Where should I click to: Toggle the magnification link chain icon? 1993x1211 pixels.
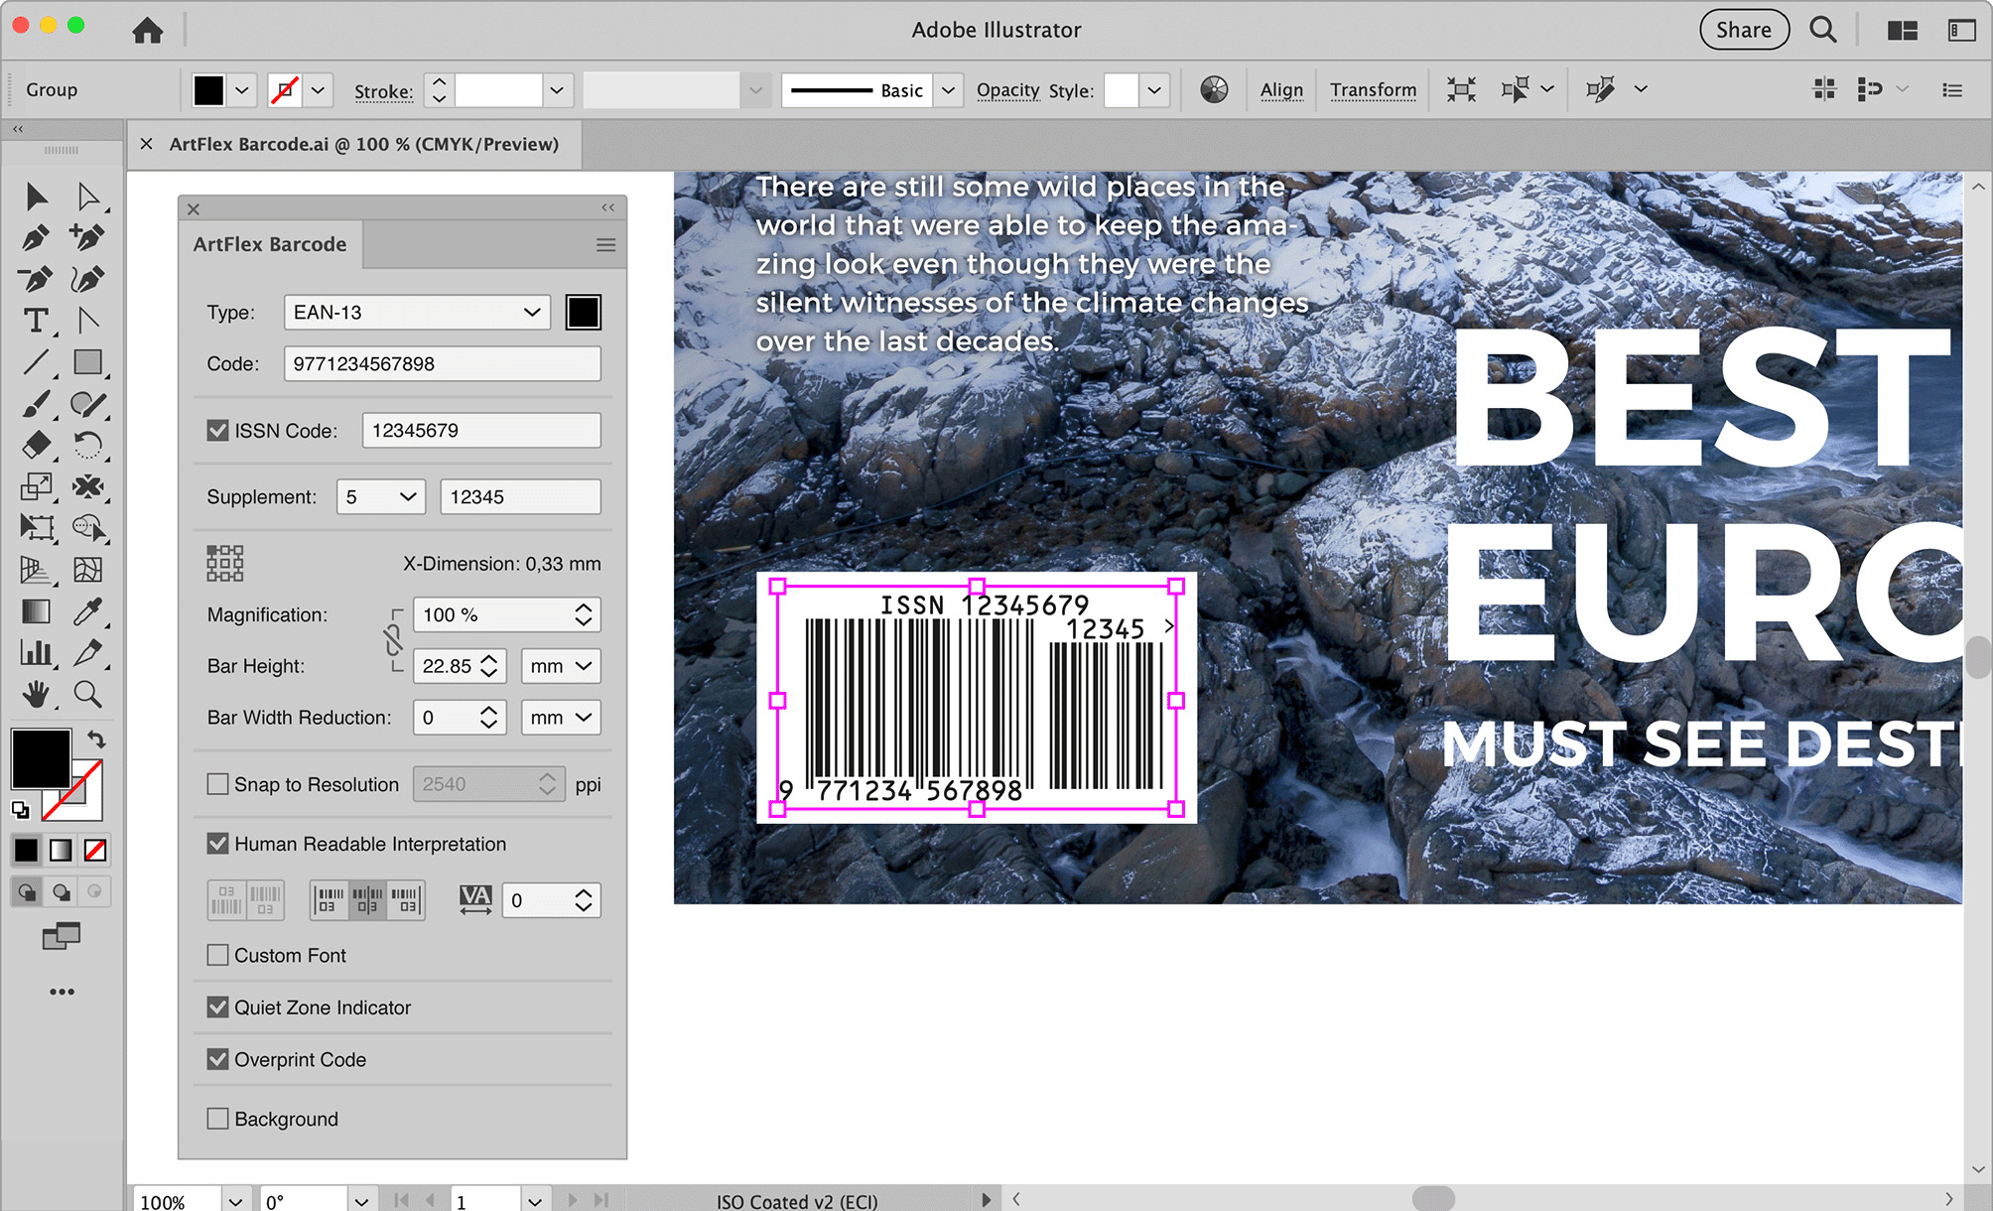pos(394,640)
